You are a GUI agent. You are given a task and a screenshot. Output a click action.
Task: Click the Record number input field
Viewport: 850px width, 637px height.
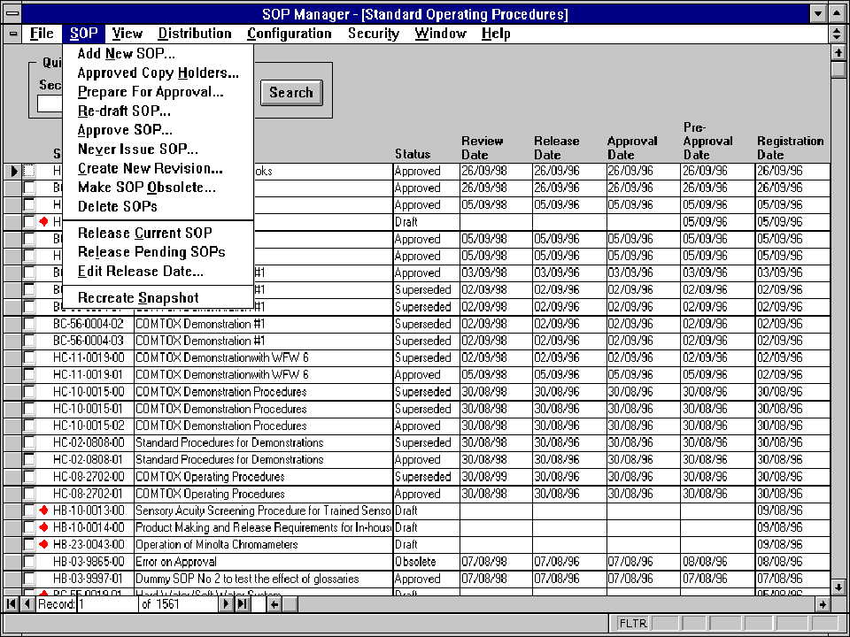[107, 604]
